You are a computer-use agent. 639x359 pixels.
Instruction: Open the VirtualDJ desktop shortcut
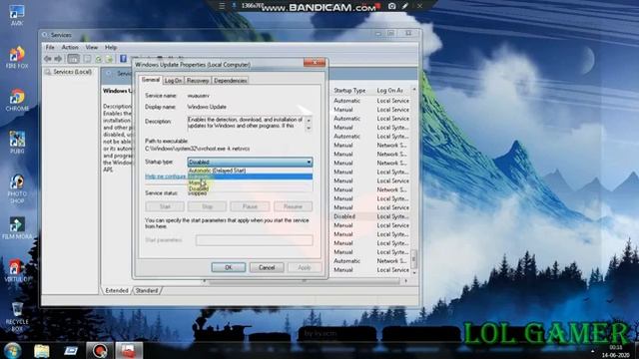coord(17,270)
